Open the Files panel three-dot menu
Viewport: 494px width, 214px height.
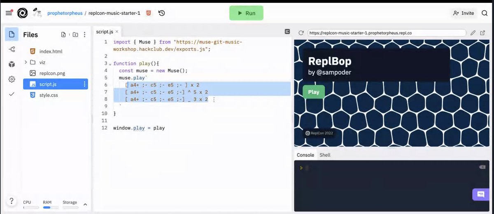[84, 35]
